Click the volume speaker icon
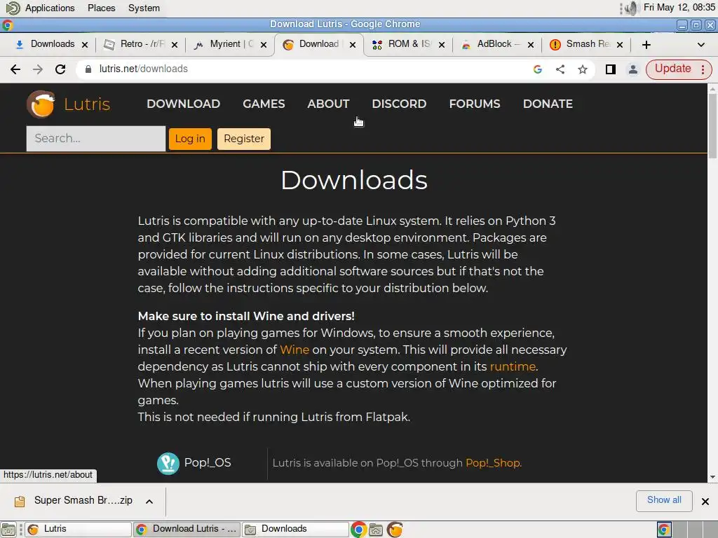 632,8
